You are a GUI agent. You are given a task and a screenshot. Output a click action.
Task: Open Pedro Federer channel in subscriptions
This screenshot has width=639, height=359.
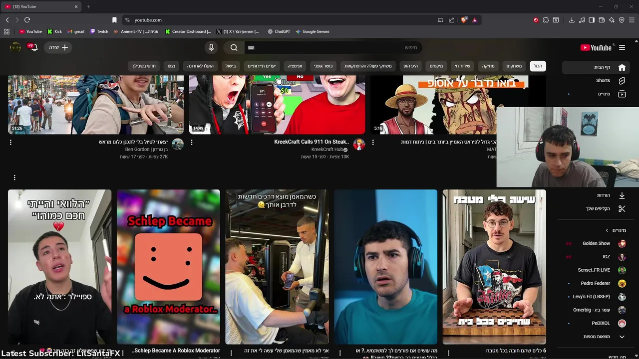pyautogui.click(x=596, y=283)
